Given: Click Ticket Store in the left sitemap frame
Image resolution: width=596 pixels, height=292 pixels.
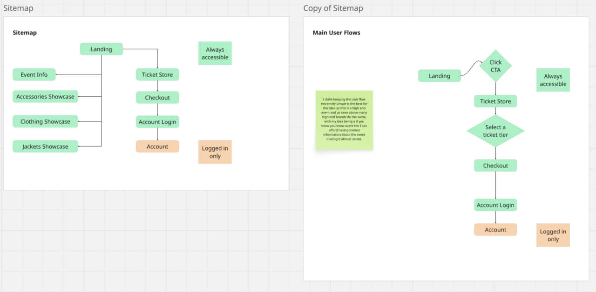Looking at the screenshot, I should pos(157,74).
